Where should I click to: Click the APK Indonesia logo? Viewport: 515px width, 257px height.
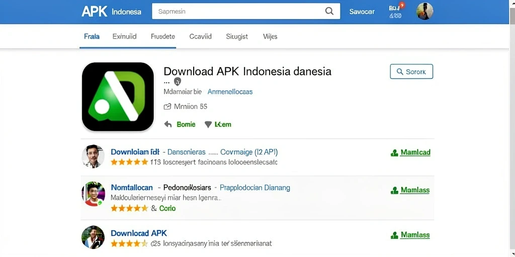(x=111, y=12)
